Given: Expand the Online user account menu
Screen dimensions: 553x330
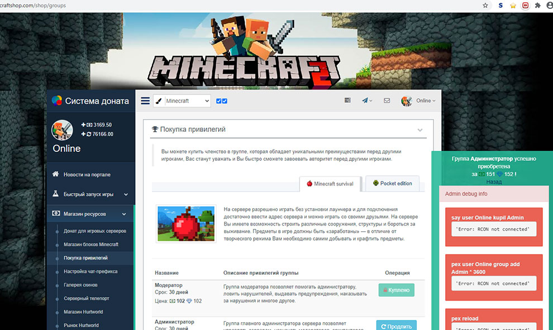Looking at the screenshot, I should 419,101.
